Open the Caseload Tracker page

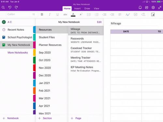tap(86, 50)
